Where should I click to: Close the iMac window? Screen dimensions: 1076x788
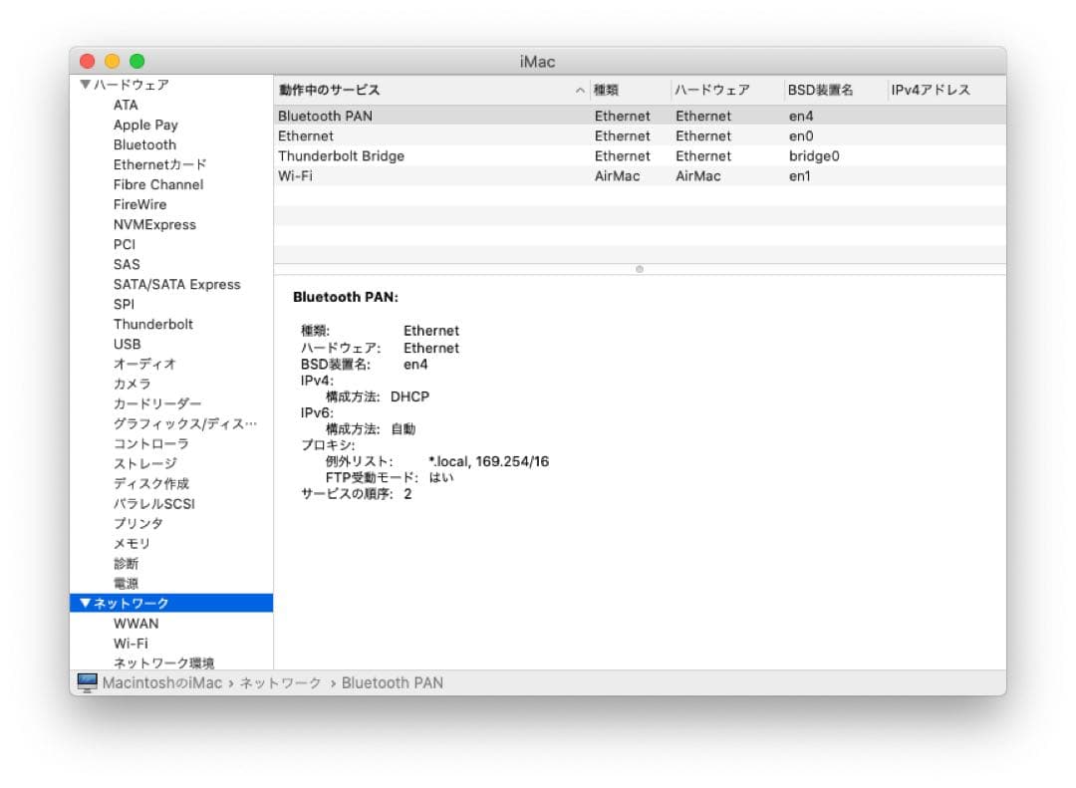point(87,61)
